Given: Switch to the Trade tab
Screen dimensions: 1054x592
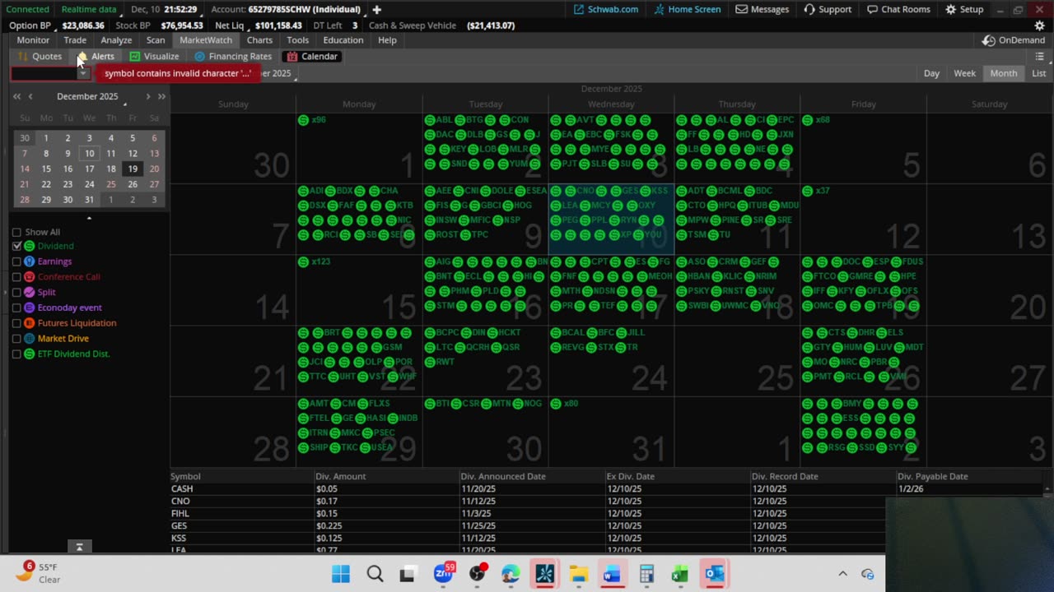Looking at the screenshot, I should (75, 40).
